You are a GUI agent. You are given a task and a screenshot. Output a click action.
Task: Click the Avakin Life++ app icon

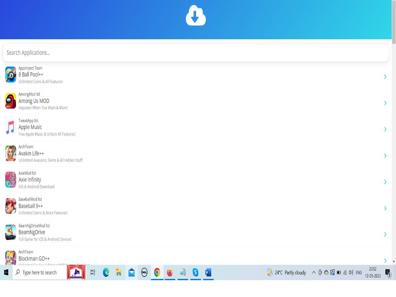11,153
